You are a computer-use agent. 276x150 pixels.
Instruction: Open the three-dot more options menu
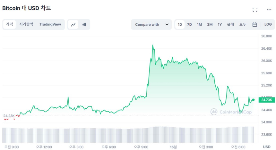[269, 10]
